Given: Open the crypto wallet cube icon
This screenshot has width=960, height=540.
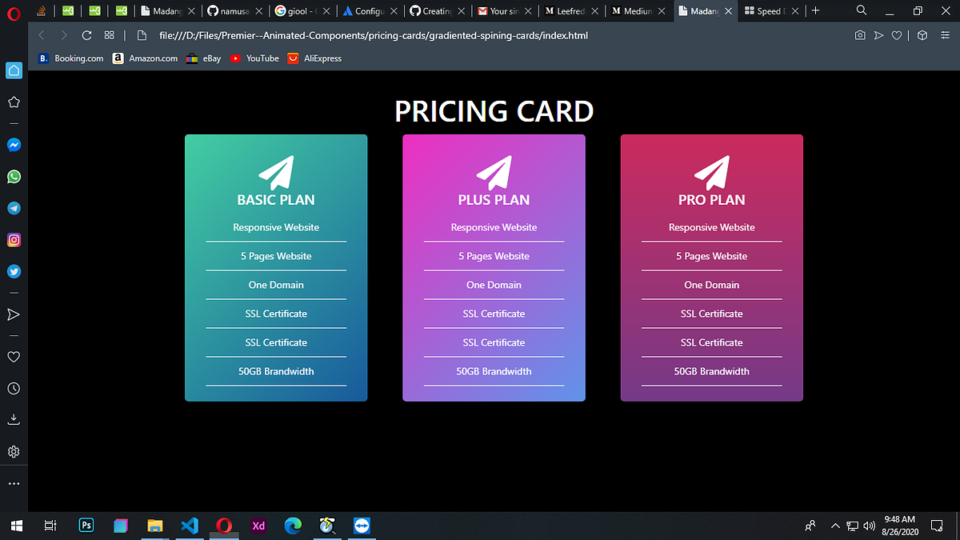Looking at the screenshot, I should pyautogui.click(x=922, y=35).
